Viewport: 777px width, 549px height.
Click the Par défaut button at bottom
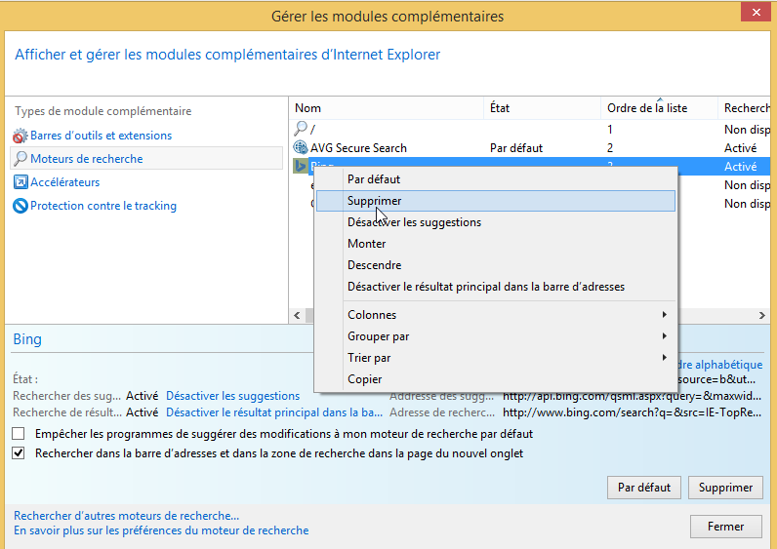pos(643,488)
